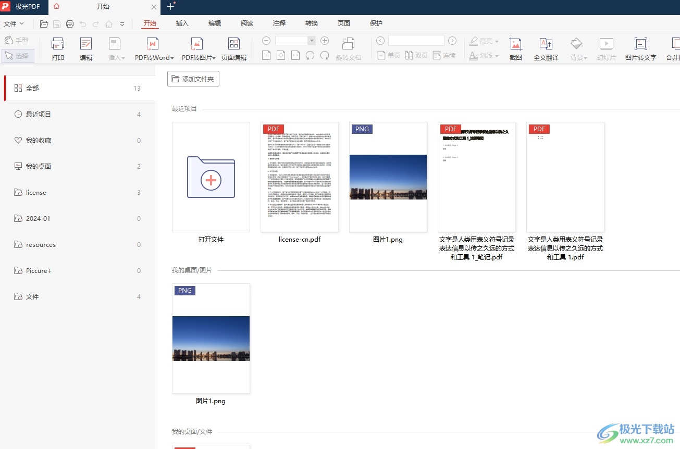680x449 pixels.
Task: Click the fit width icon
Action: (295, 55)
